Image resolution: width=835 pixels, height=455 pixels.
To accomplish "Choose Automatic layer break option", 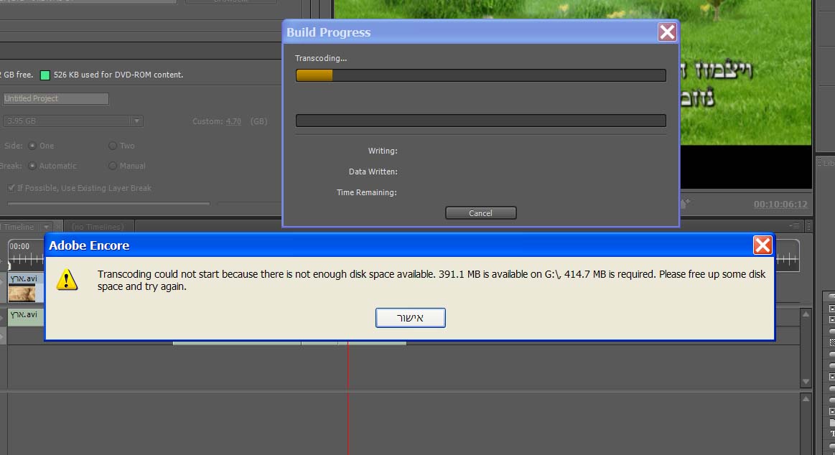I will [32, 166].
